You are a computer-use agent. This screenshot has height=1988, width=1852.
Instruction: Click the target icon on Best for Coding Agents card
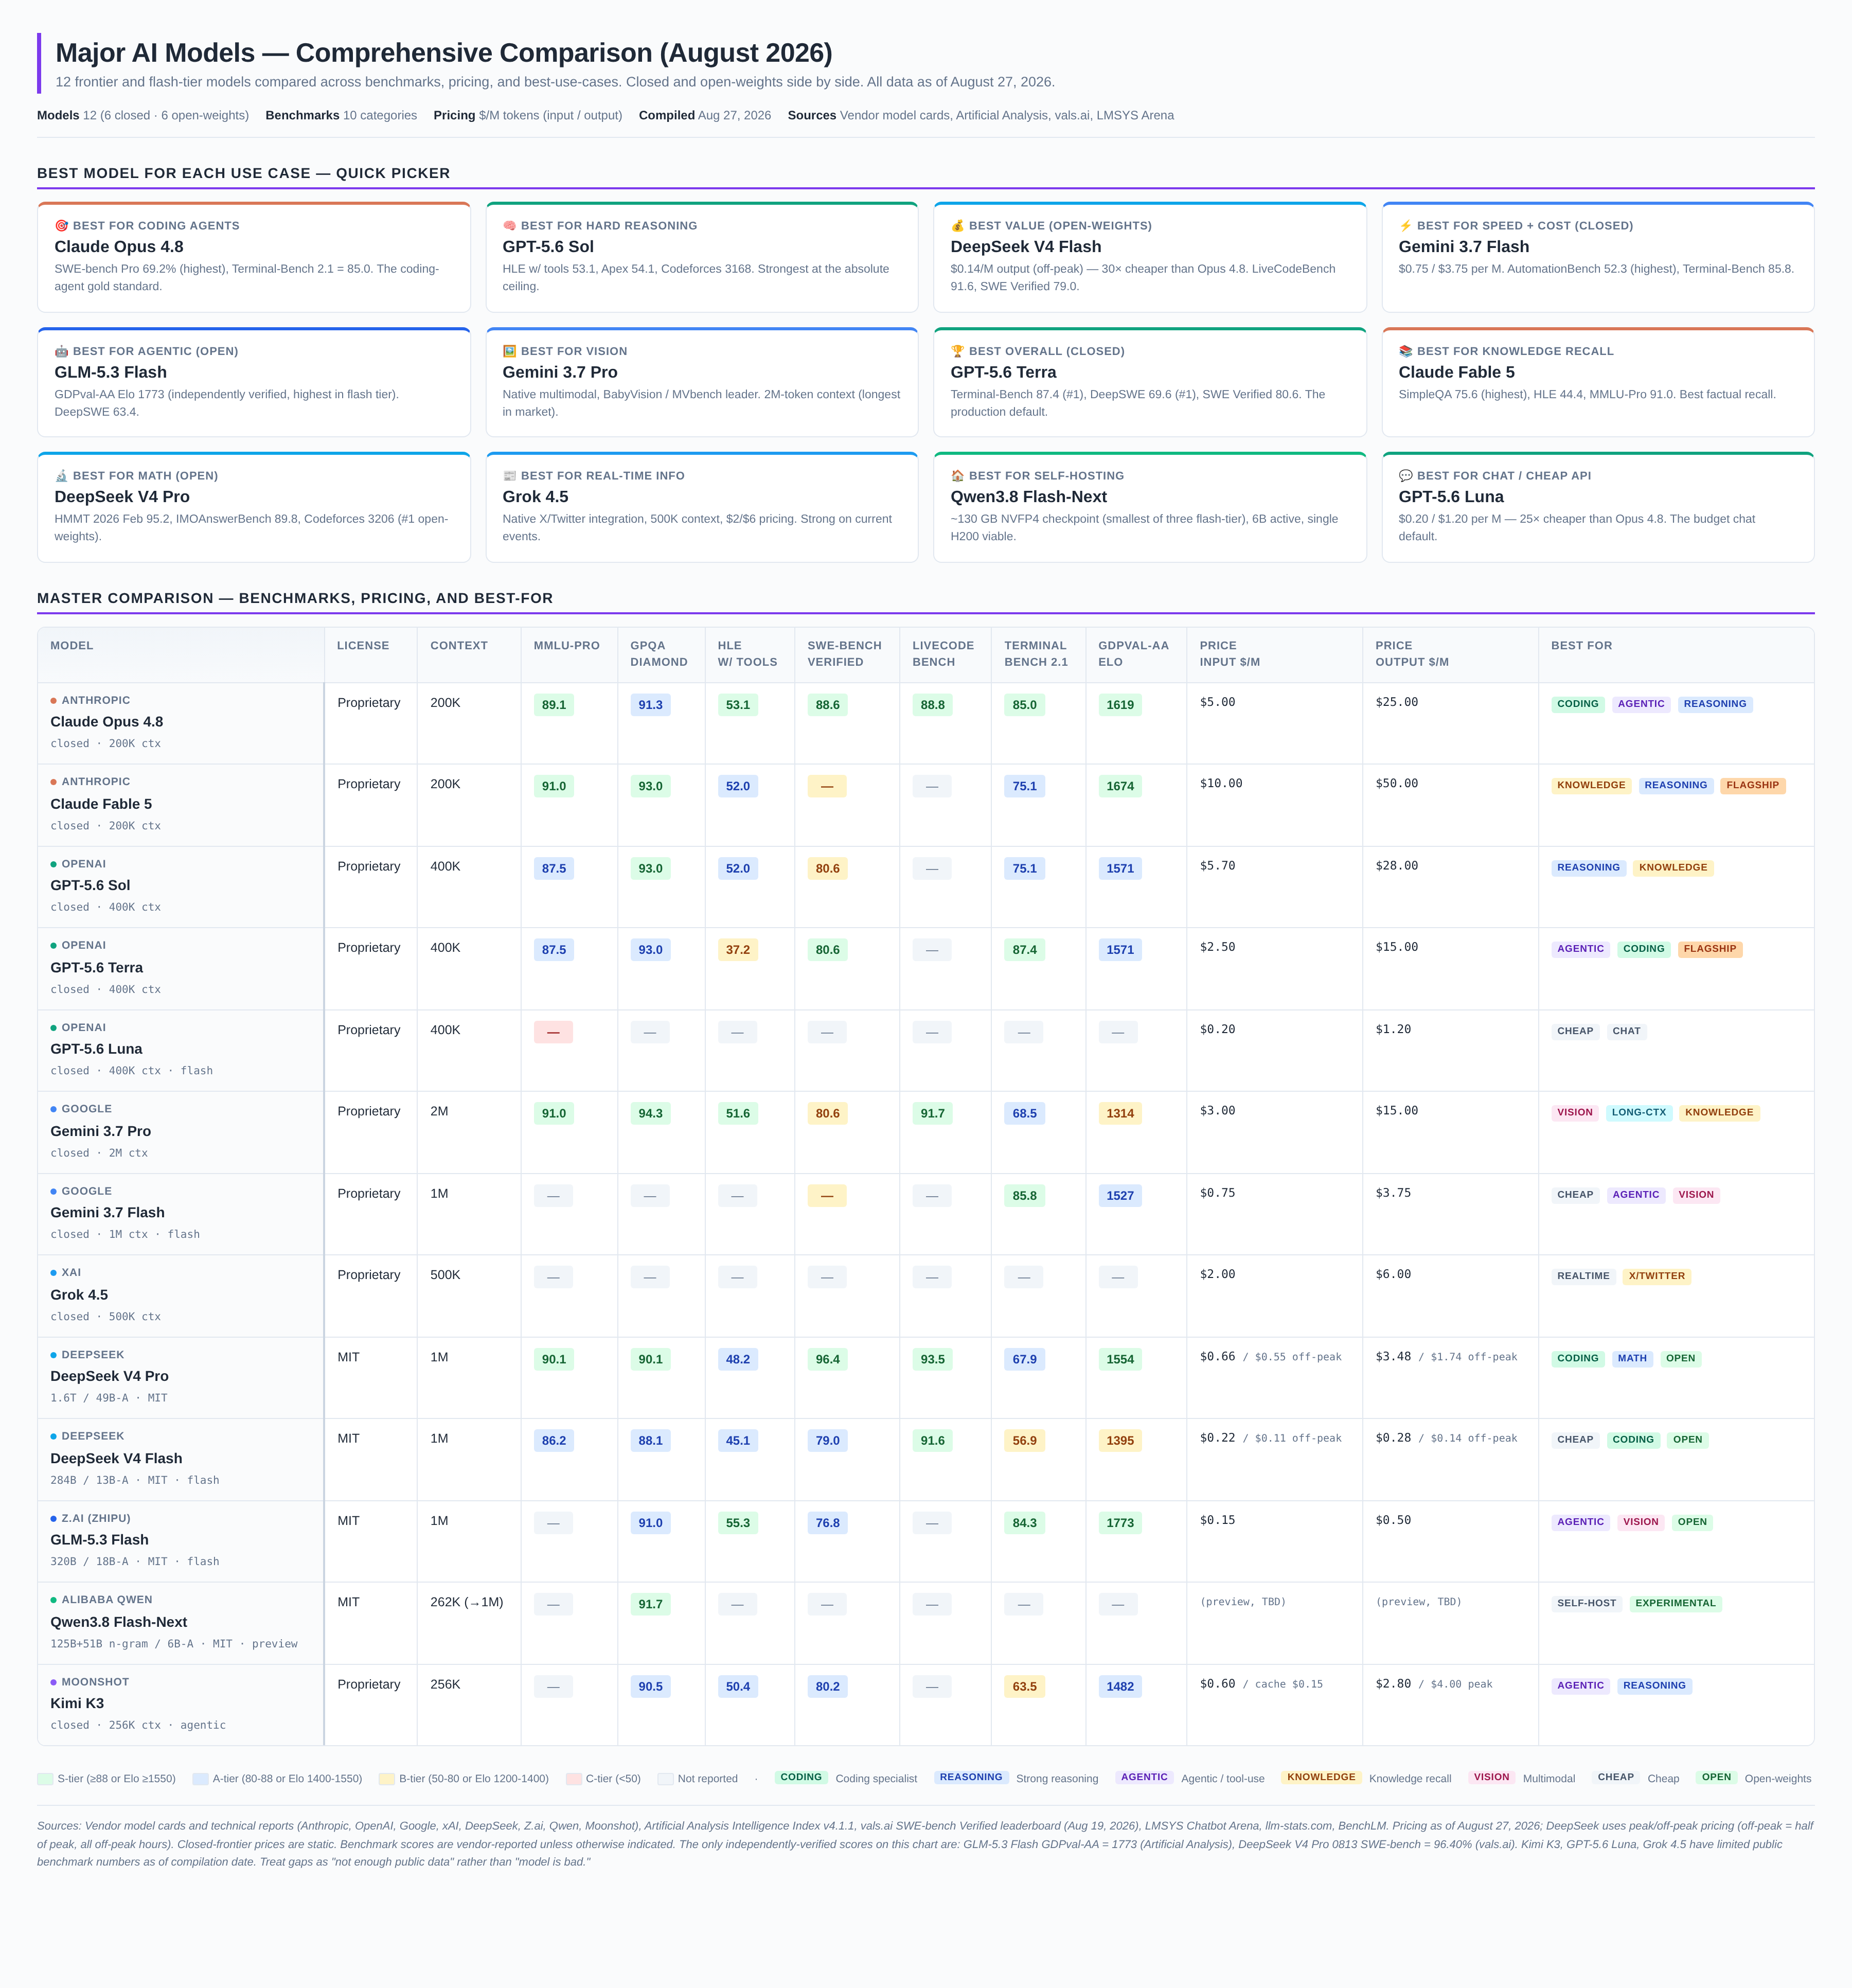coord(61,226)
